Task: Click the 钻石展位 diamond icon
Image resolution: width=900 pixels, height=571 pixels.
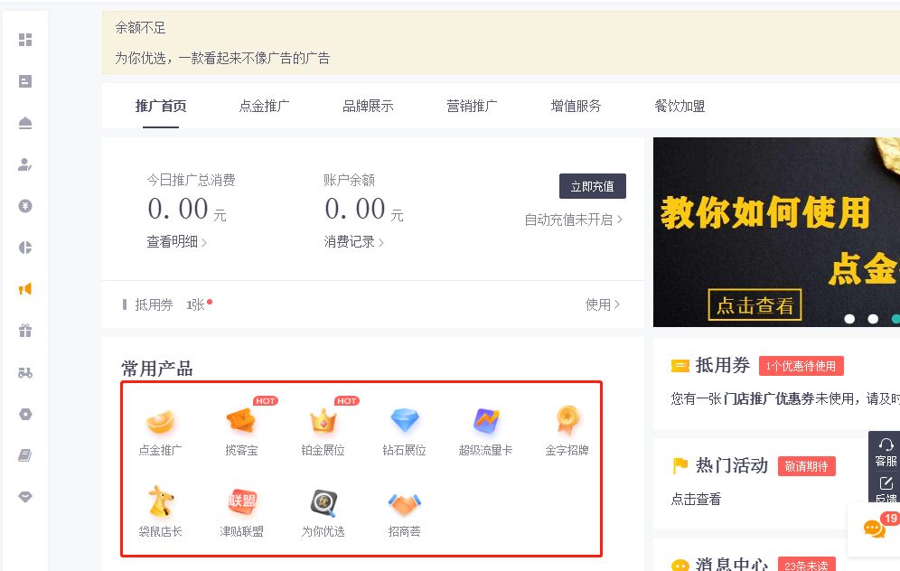Action: tap(404, 420)
